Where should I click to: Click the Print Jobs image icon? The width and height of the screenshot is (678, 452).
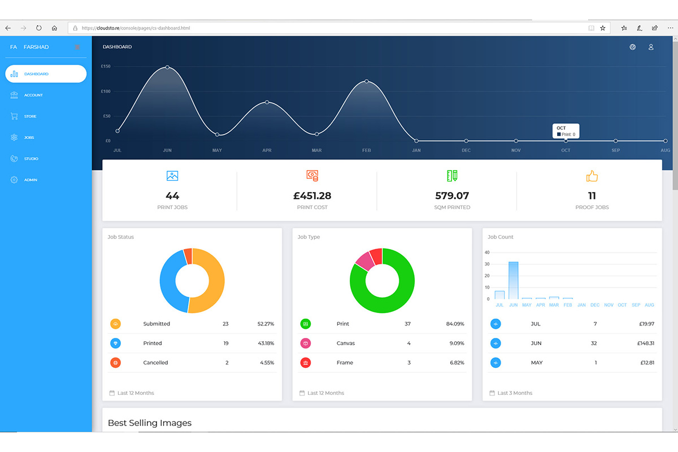pyautogui.click(x=172, y=176)
